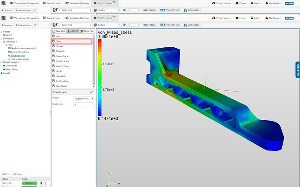The height and width of the screenshot is (187, 300).
Task: Open the Vectors displacement dropdown
Action: (83, 98)
